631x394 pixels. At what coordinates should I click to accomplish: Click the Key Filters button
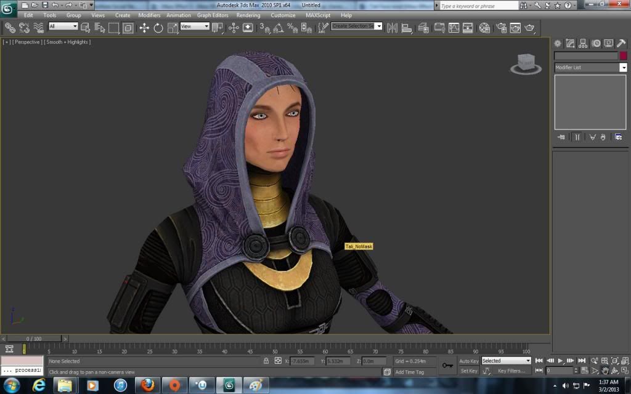point(511,371)
